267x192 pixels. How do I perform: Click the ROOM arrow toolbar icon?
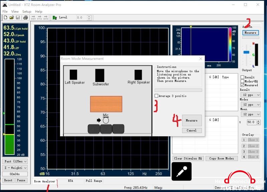33,18
